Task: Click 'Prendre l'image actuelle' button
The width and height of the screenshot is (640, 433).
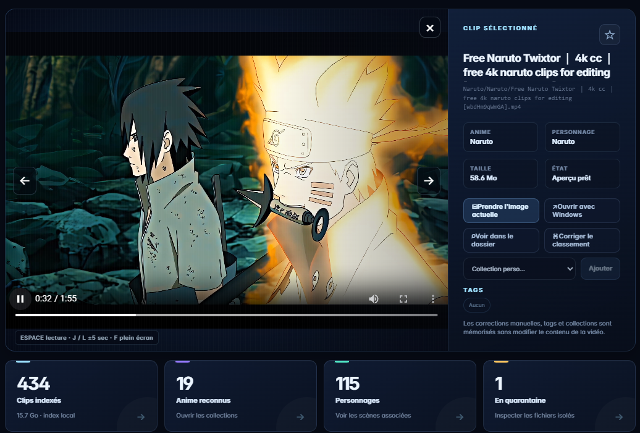Action: [x=501, y=211]
